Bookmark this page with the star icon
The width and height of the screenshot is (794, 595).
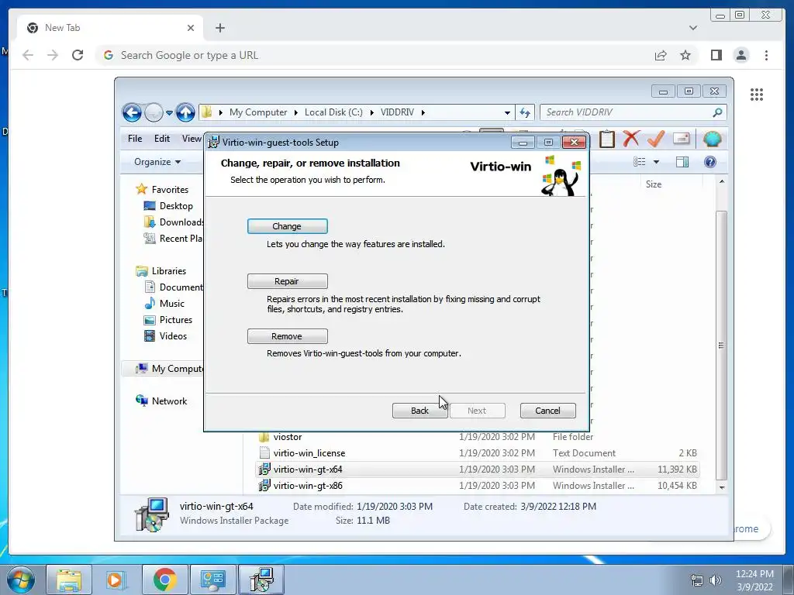685,55
